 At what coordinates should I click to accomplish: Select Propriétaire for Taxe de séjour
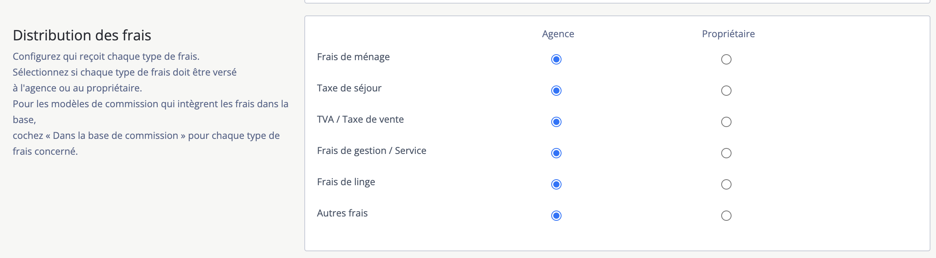(726, 91)
